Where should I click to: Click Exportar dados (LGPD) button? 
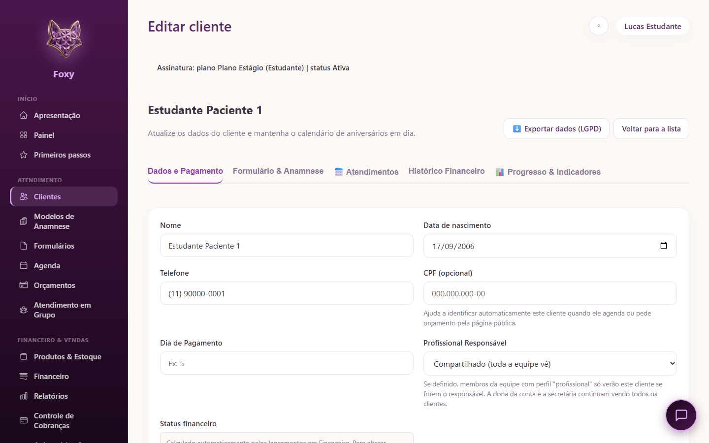pos(556,128)
